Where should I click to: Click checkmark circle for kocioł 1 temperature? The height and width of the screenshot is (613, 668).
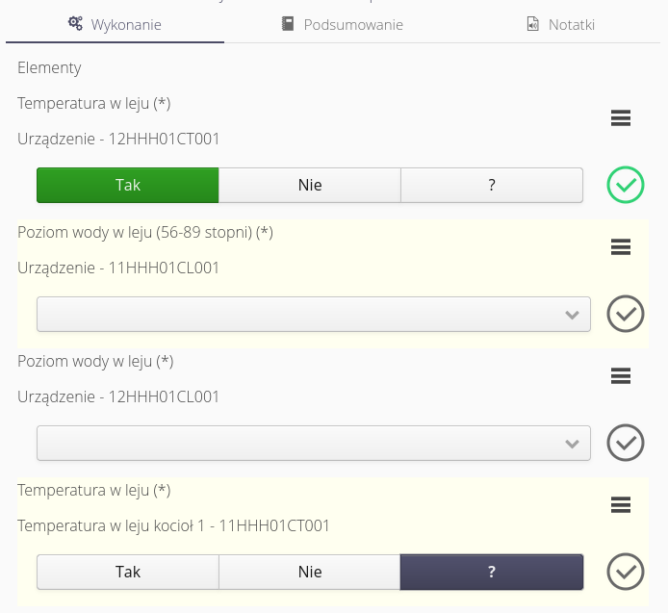[x=625, y=572]
